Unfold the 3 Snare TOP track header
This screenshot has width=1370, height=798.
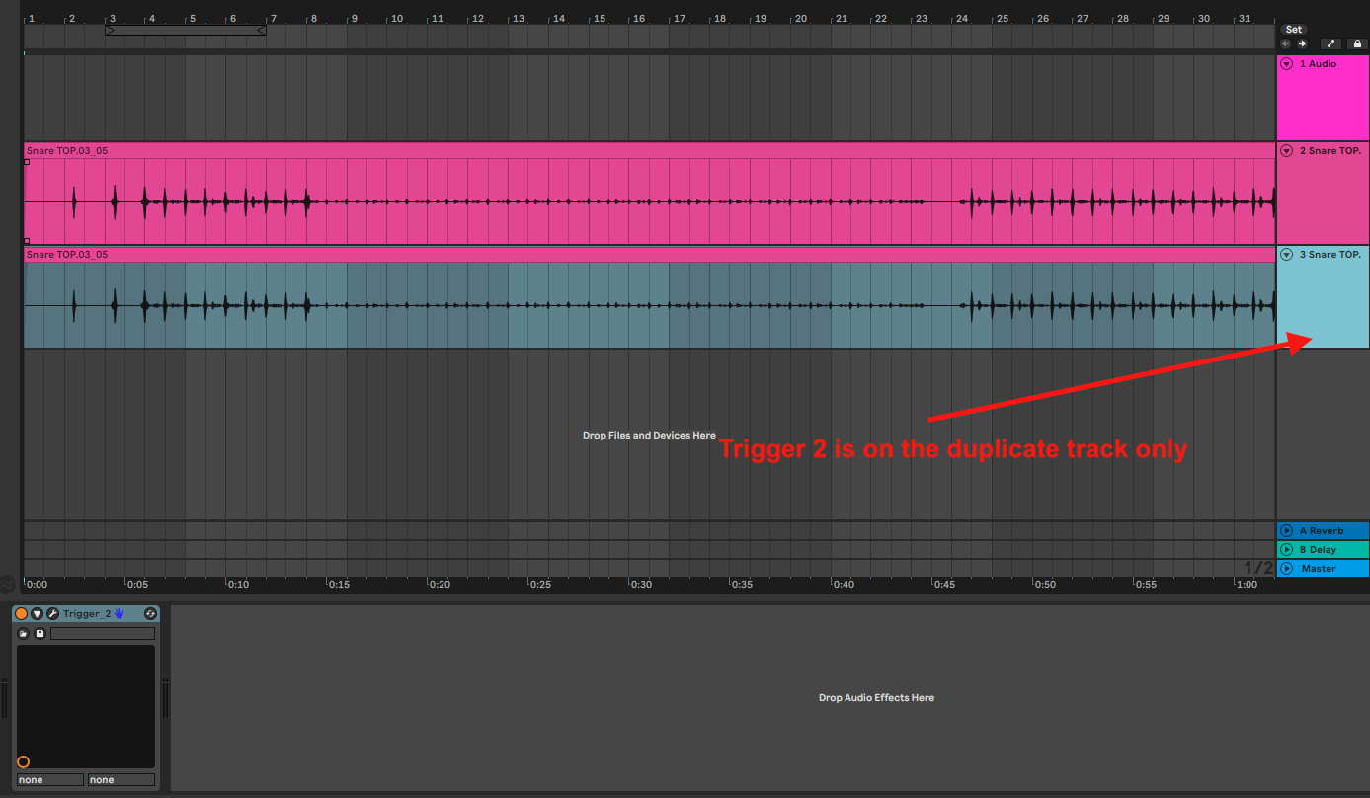coord(1286,254)
